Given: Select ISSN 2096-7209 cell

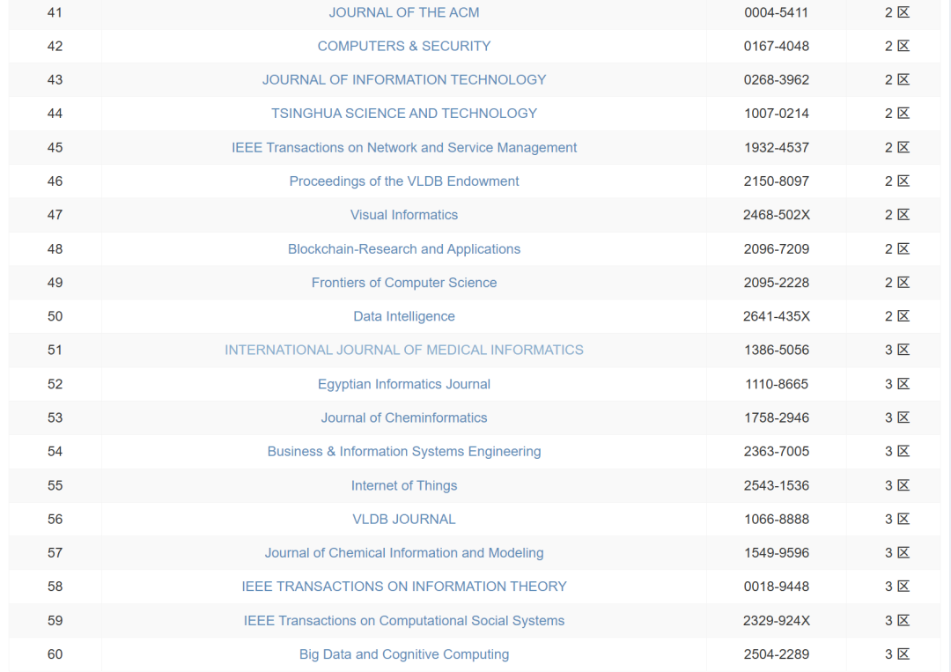Looking at the screenshot, I should pos(777,248).
